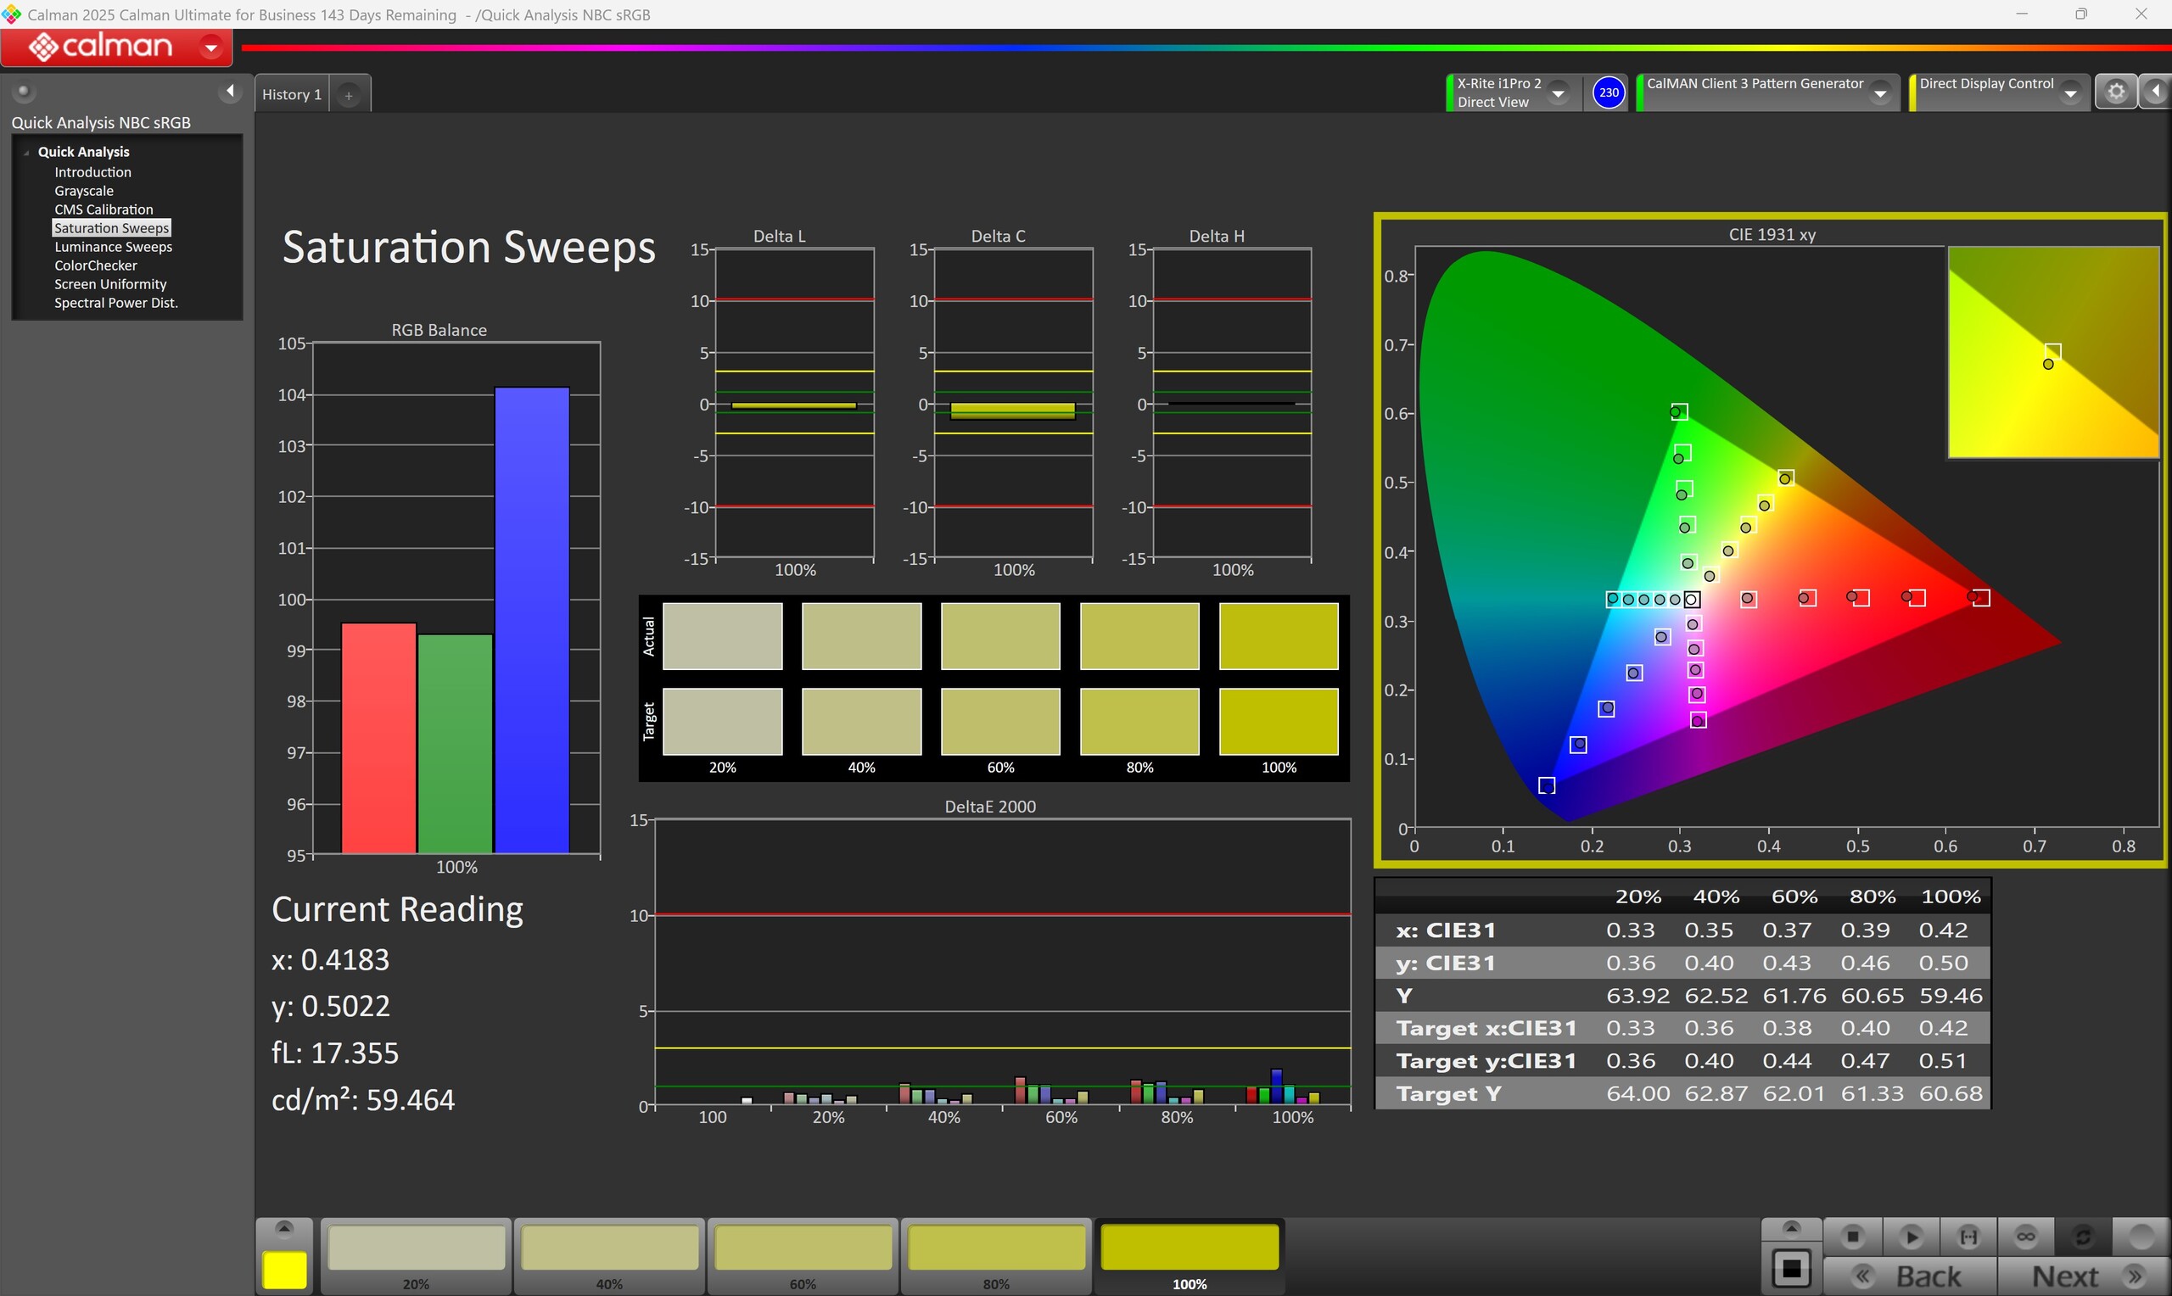This screenshot has height=1296, width=2172.
Task: Collapse the left navigation panel arrow
Action: coord(230,91)
